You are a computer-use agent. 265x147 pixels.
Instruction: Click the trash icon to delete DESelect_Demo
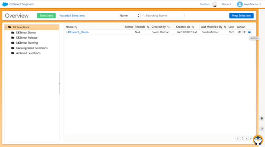coord(244,32)
